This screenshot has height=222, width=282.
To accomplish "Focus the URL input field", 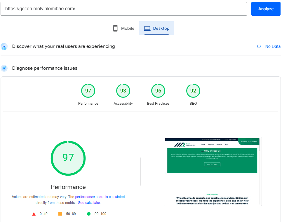I will point(124,9).
